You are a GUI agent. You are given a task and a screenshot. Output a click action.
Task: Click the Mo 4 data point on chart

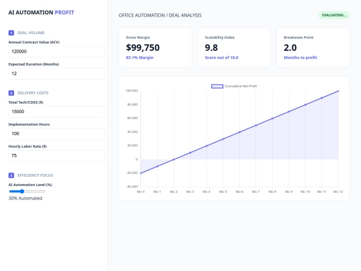207,146
